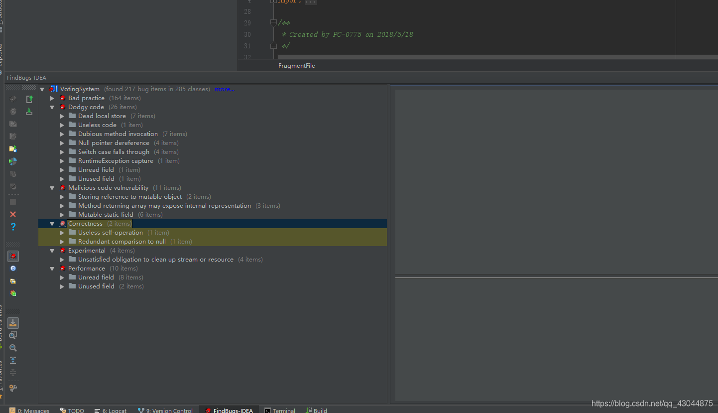The height and width of the screenshot is (413, 718).
Task: Analyze scope files using the pie-chart icon
Action: pyautogui.click(x=13, y=161)
